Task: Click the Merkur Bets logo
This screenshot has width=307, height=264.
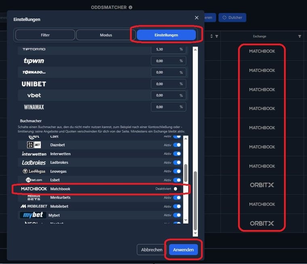Action: 34,198
